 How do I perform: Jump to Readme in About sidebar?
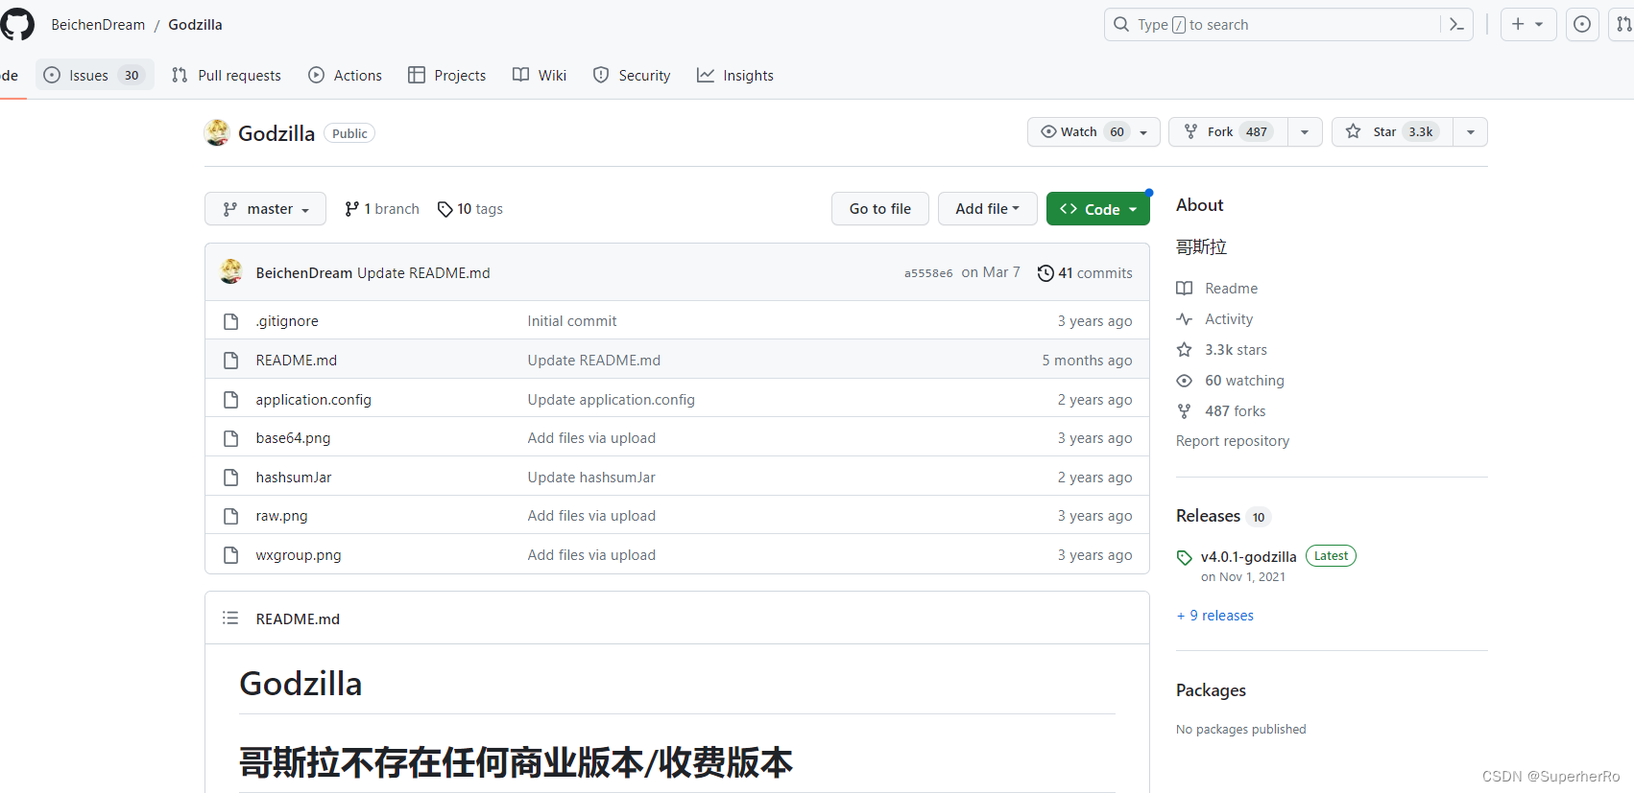pyautogui.click(x=1217, y=289)
